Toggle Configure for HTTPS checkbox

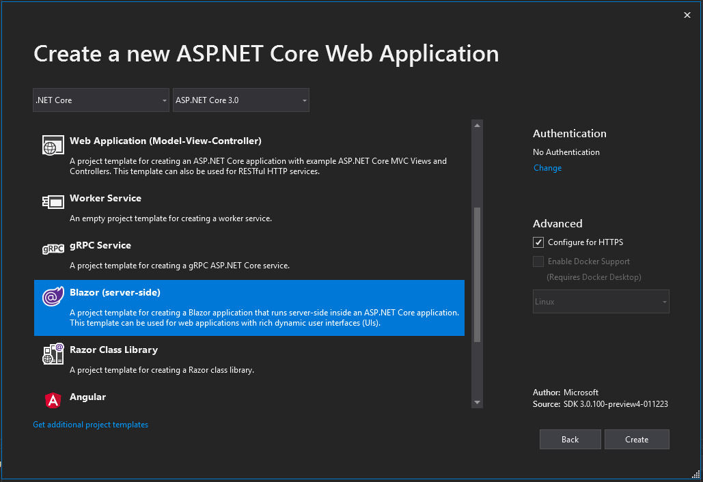[538, 242]
